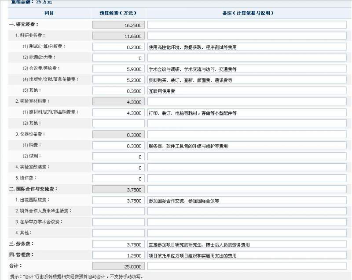This screenshot has width=352, height=280.
Task: Click the remark field reading 学术会议与调研
Action: pyautogui.click(x=247, y=69)
